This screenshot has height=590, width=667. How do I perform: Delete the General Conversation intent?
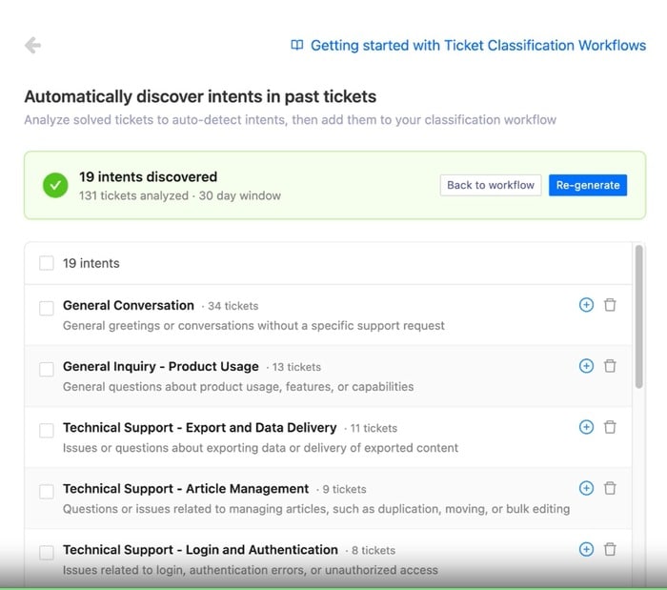610,305
